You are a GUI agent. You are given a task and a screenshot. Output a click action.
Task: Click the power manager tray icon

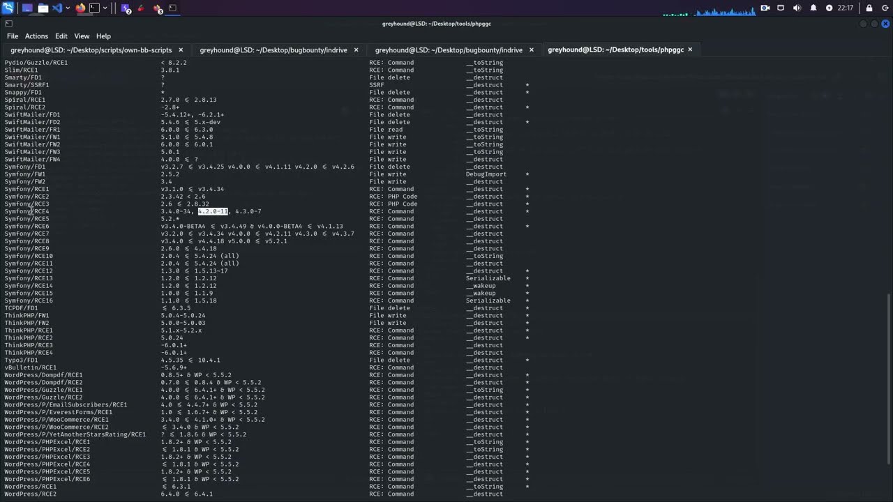[829, 8]
